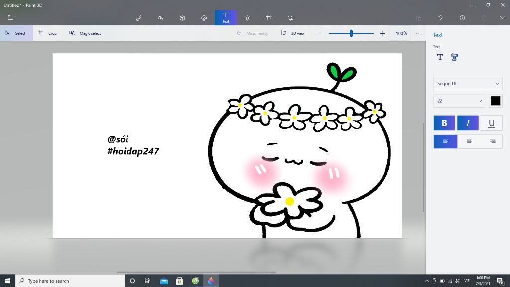Open the Canvas tool
This screenshot has height=287, width=510.
(x=269, y=18)
